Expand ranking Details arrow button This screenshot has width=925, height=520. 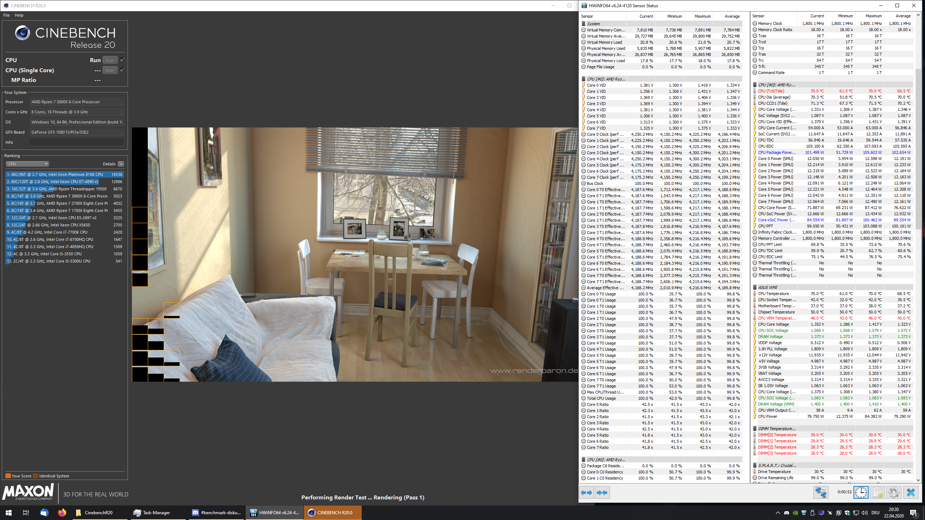tap(121, 164)
